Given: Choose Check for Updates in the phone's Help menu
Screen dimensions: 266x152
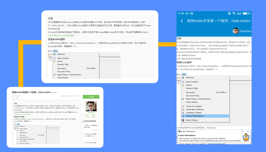Looking at the screenshot, I should (194, 106).
